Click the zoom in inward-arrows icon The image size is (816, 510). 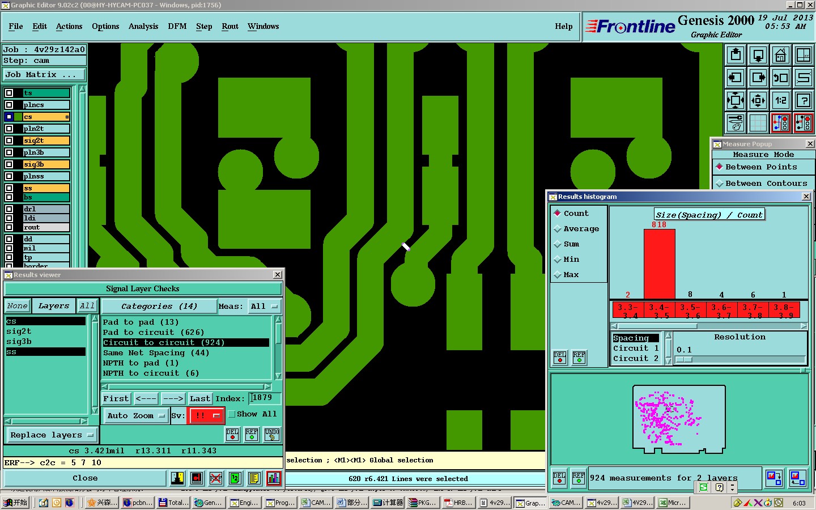736,100
